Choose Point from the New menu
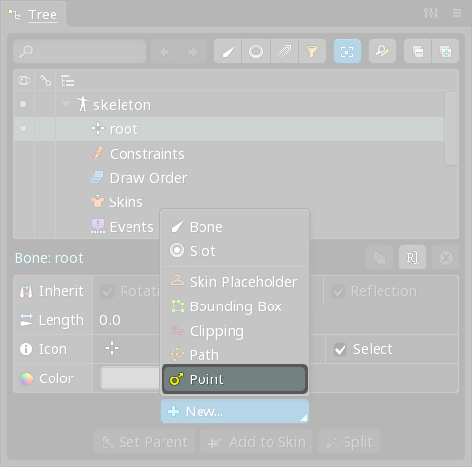Screen dimensions: 472x467 (x=235, y=379)
